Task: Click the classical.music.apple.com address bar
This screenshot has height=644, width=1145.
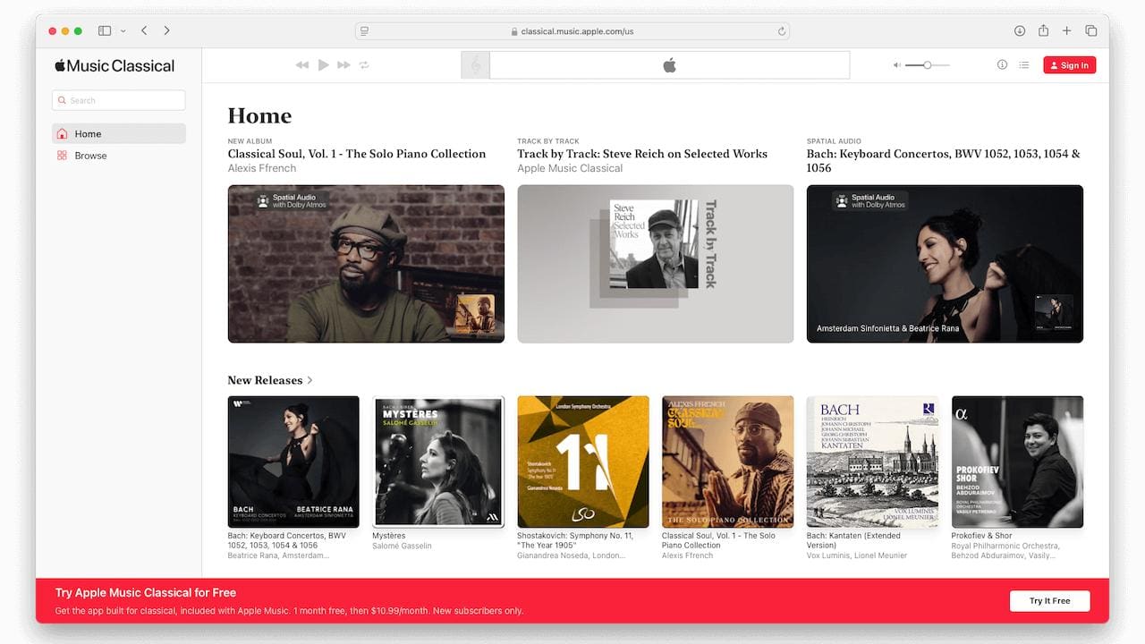Action: 572,30
